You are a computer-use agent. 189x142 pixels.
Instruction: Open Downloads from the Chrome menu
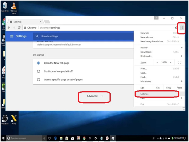159,52
